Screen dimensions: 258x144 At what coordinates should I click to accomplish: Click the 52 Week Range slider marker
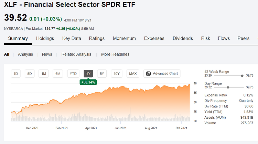pos(242,76)
